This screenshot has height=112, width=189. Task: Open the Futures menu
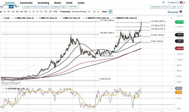coord(10,3)
